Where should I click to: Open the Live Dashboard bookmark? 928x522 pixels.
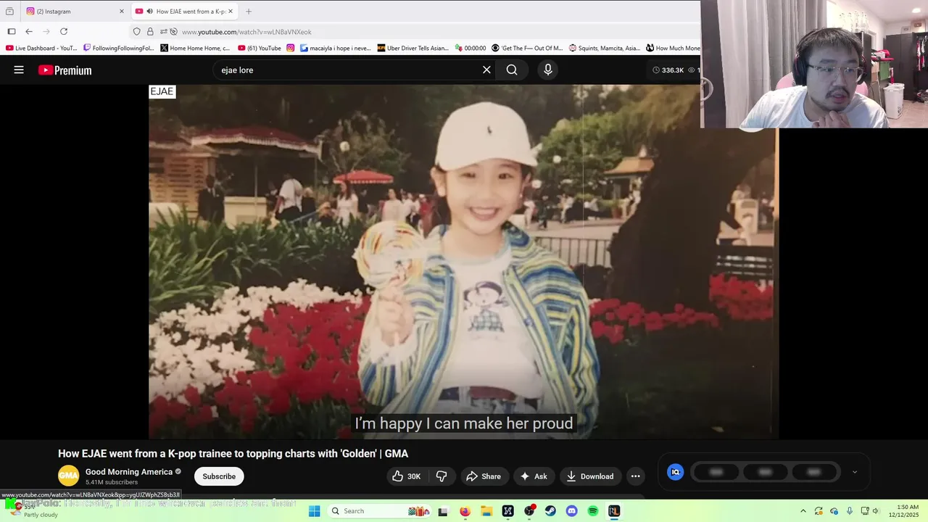(41, 48)
